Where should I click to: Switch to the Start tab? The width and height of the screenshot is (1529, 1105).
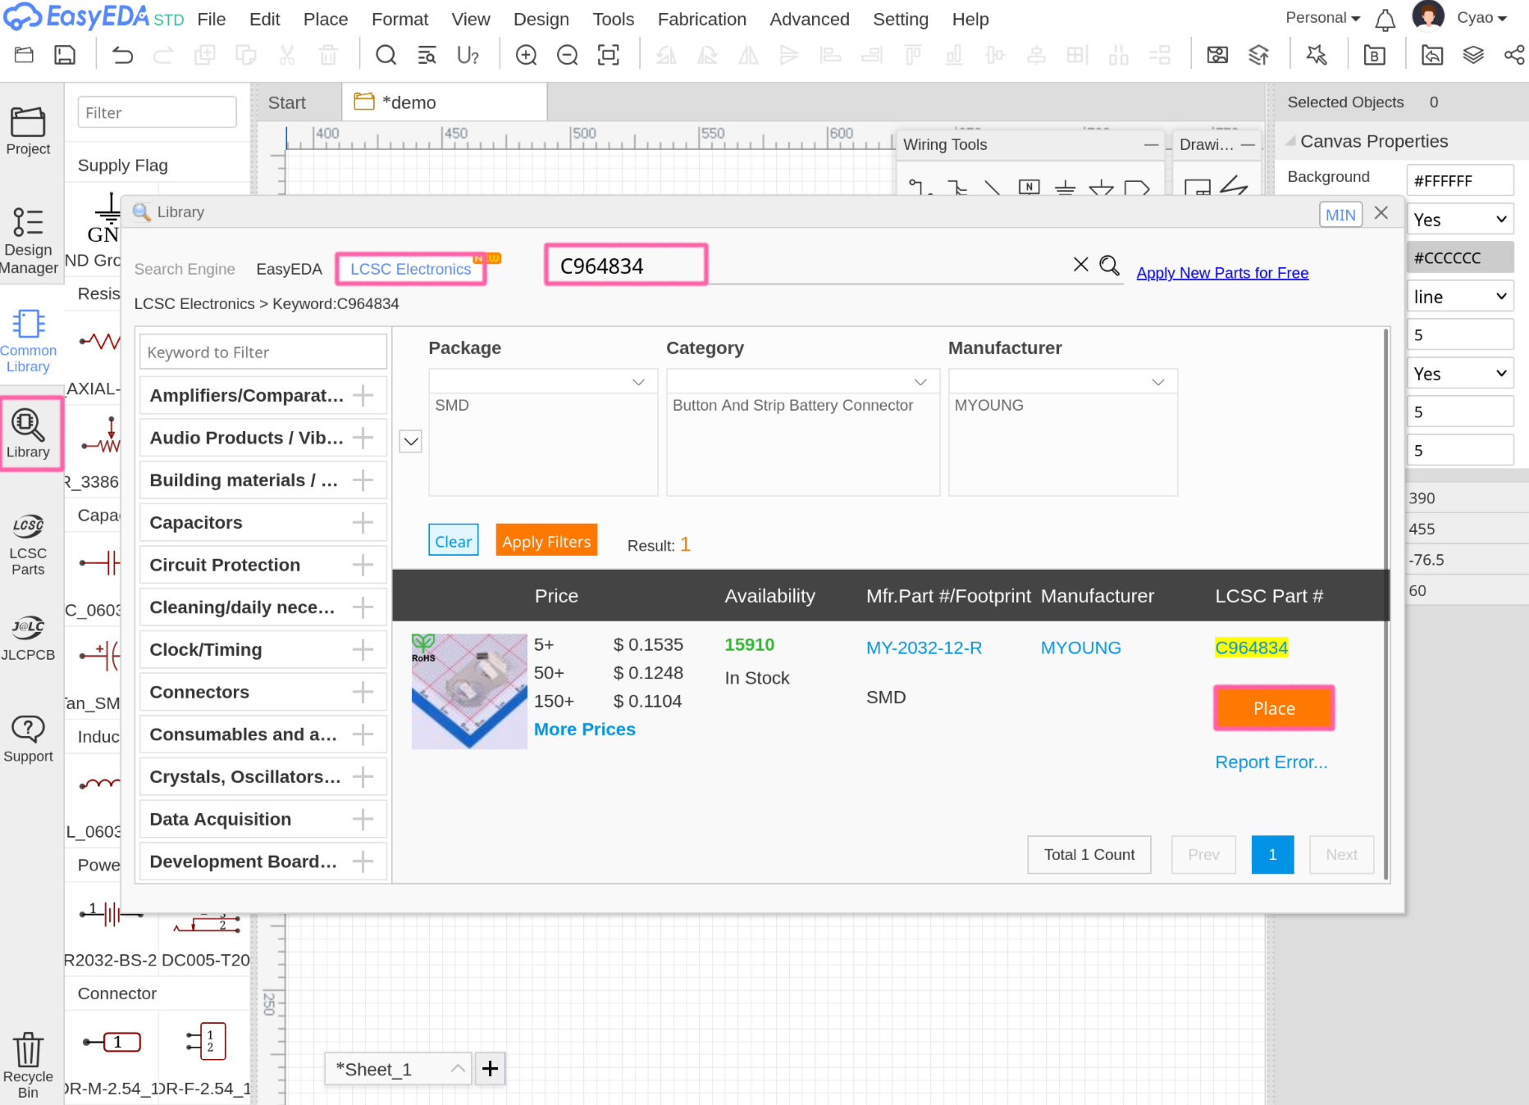(x=286, y=102)
